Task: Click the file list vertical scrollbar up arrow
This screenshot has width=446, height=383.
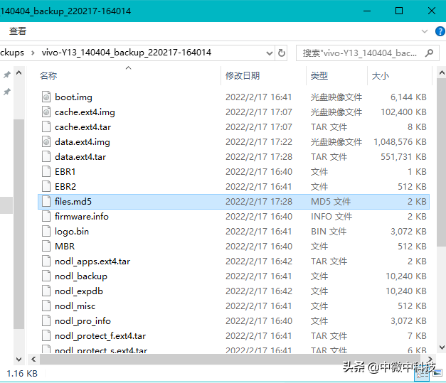Action: click(x=442, y=73)
